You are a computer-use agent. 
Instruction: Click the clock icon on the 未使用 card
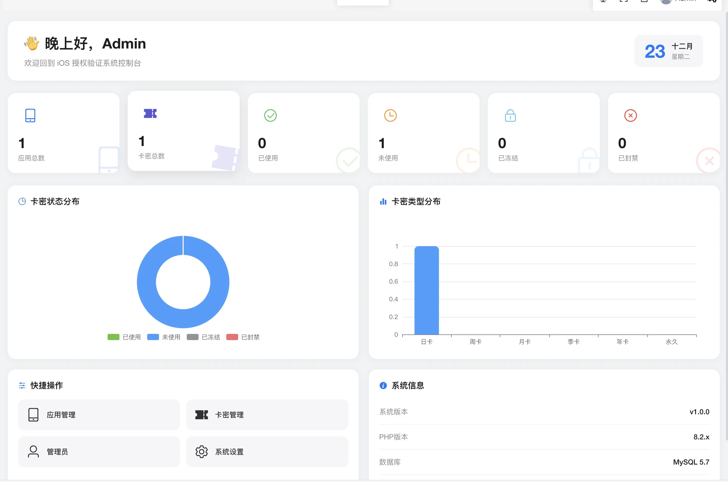(390, 115)
